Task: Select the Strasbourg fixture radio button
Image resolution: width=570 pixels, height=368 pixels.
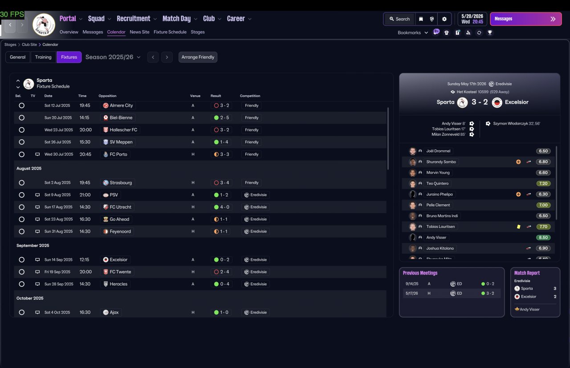Action: tap(21, 183)
